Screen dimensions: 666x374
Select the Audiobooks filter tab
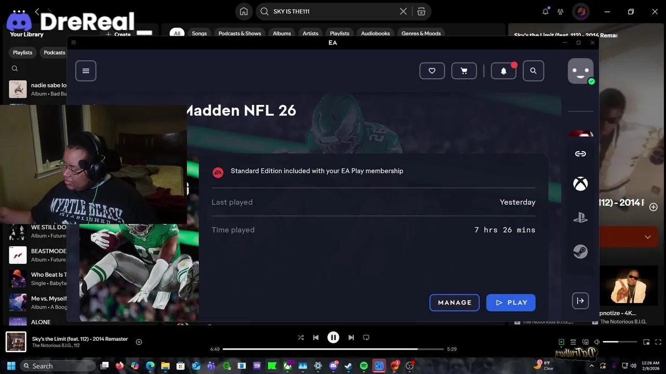pos(376,33)
